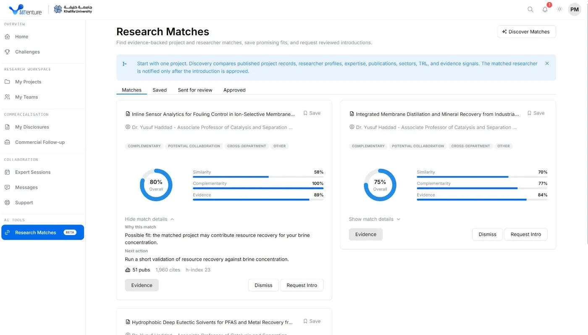Viewport: 588px width, 335px height.
Task: Select Research Matches in sidebar
Action: 42,232
